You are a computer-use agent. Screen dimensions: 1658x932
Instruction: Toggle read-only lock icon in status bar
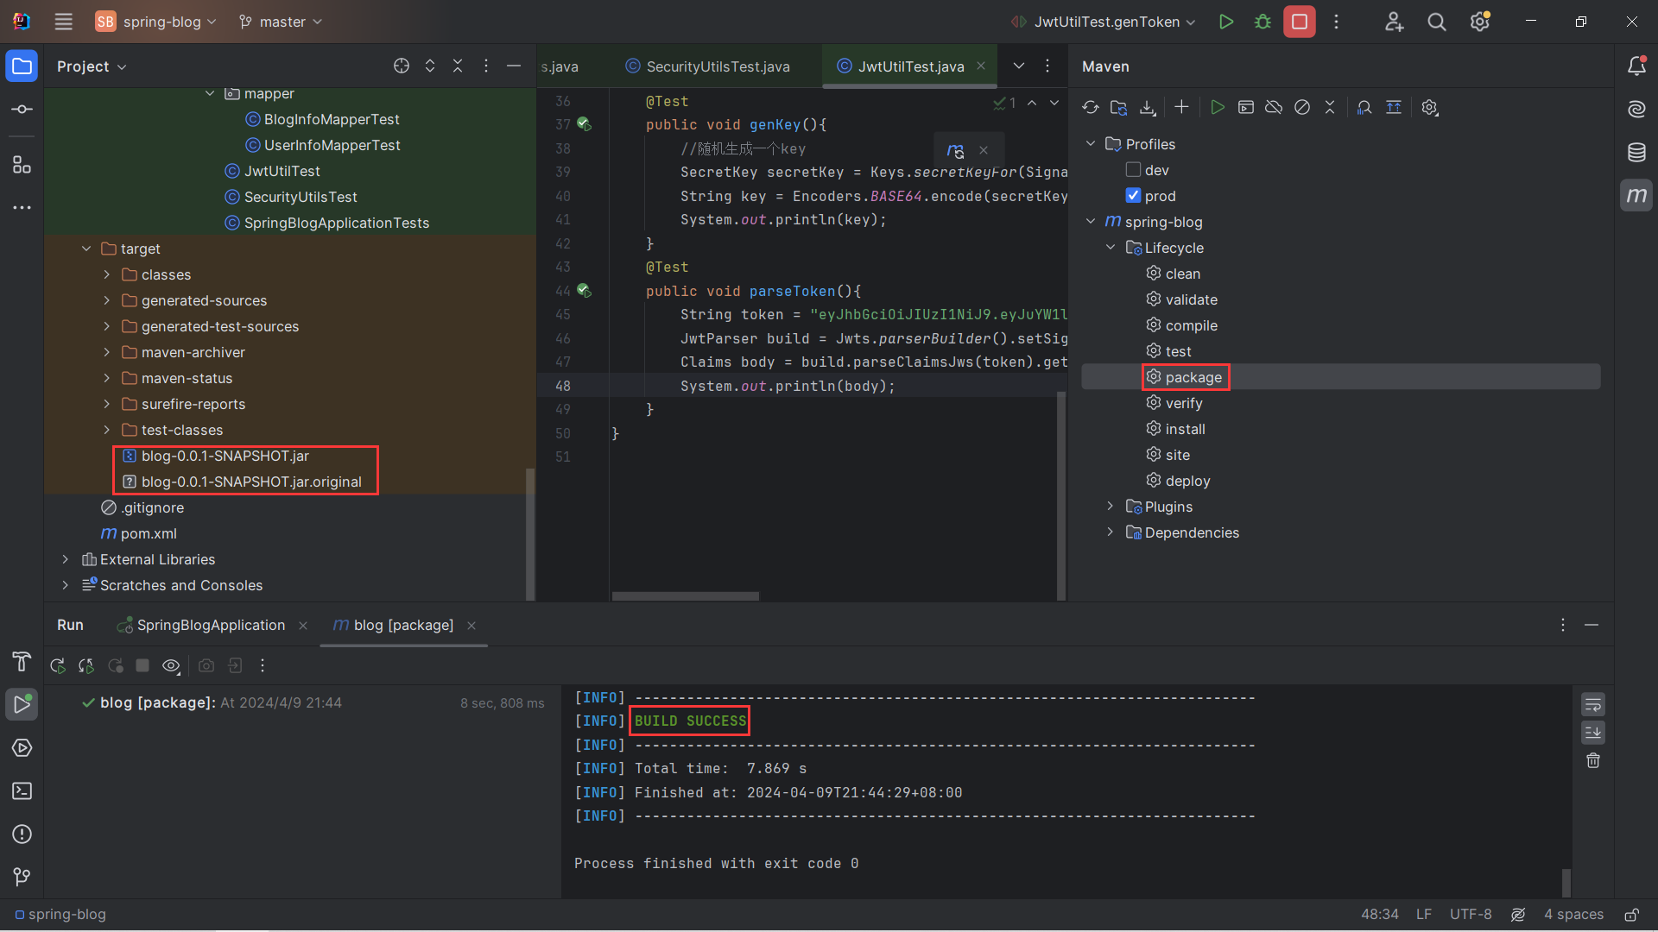tap(1631, 914)
